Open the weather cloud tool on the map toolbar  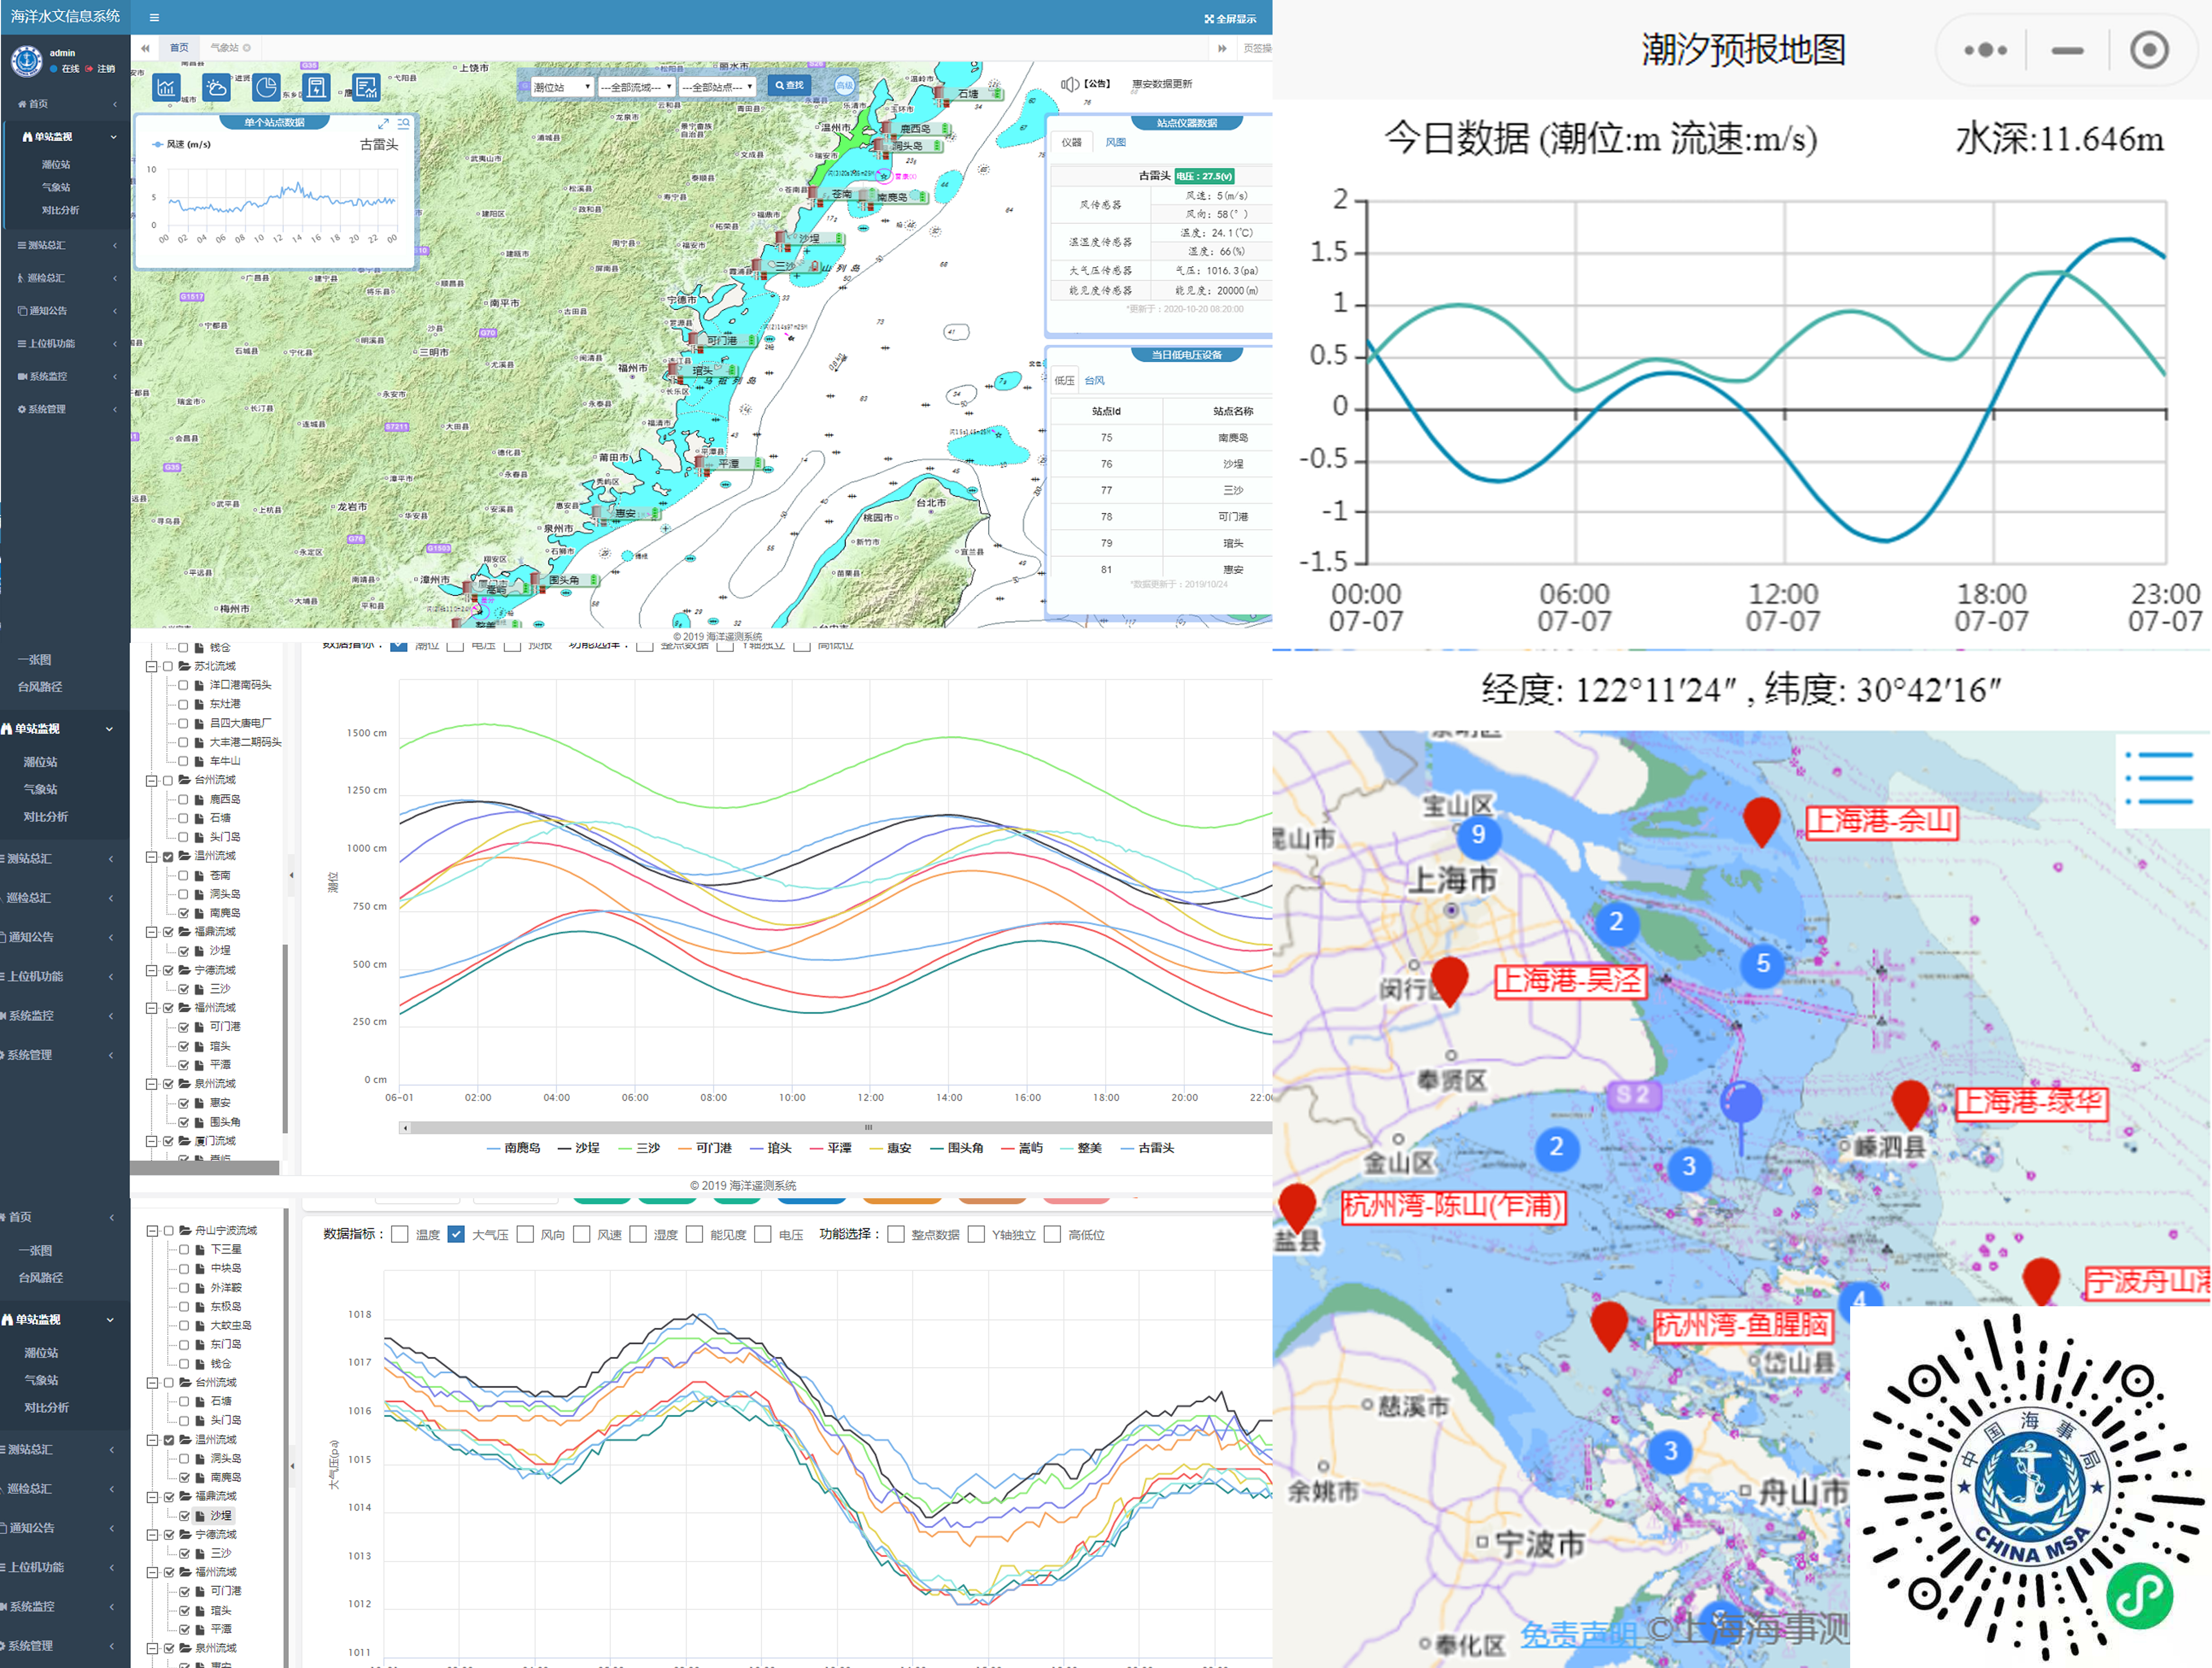216,87
